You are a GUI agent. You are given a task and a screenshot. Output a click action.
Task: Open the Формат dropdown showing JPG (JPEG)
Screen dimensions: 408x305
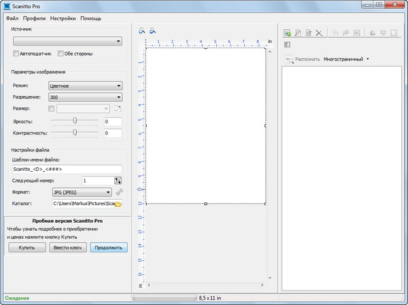pos(82,192)
